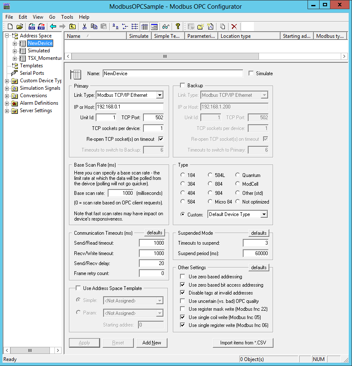Viewport: 352px width, 366px height.
Task: Click the red X Delete icon
Action: point(234,27)
